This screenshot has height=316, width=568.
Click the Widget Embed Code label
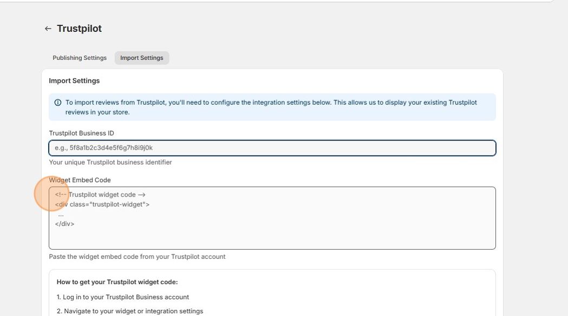pyautogui.click(x=80, y=180)
